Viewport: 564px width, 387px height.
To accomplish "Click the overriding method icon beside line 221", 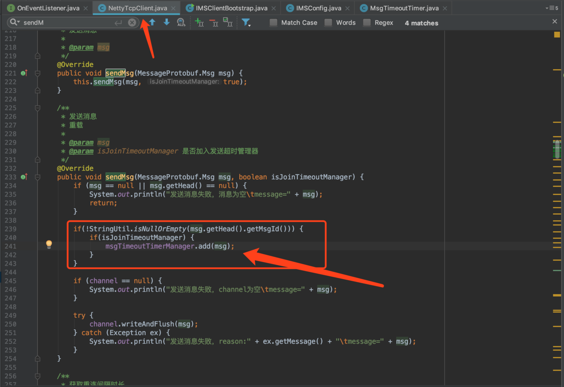I will coord(24,73).
